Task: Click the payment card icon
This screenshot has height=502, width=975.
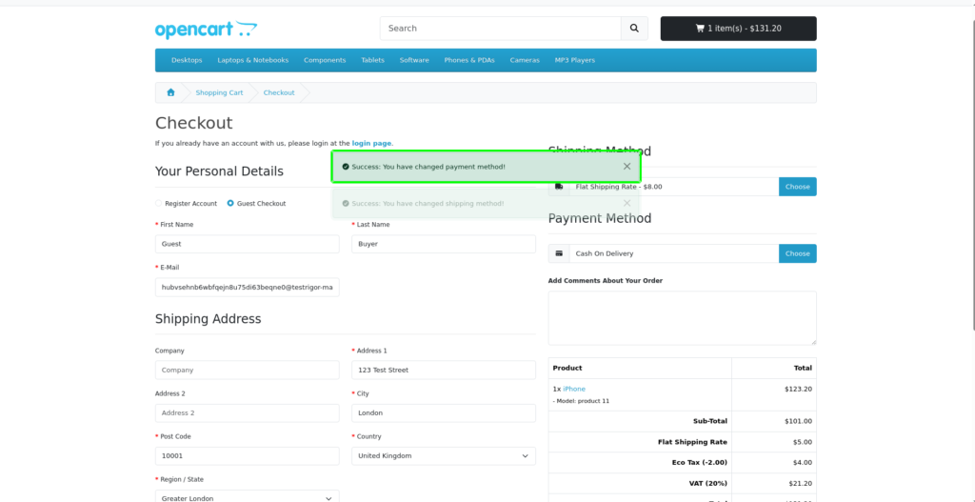Action: pos(559,253)
